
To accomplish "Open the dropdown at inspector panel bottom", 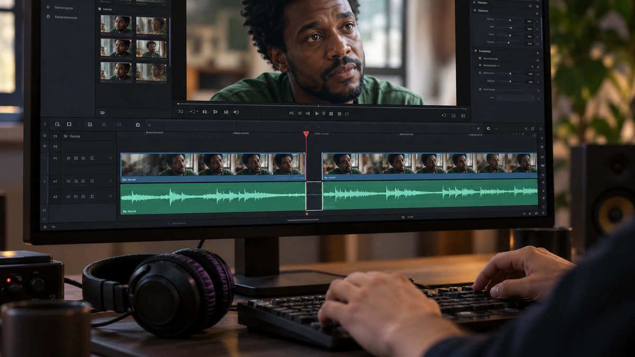I will (x=515, y=98).
